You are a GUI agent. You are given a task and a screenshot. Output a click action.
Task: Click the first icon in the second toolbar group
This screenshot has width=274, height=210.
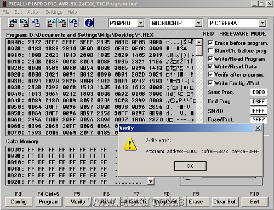click(x=52, y=23)
